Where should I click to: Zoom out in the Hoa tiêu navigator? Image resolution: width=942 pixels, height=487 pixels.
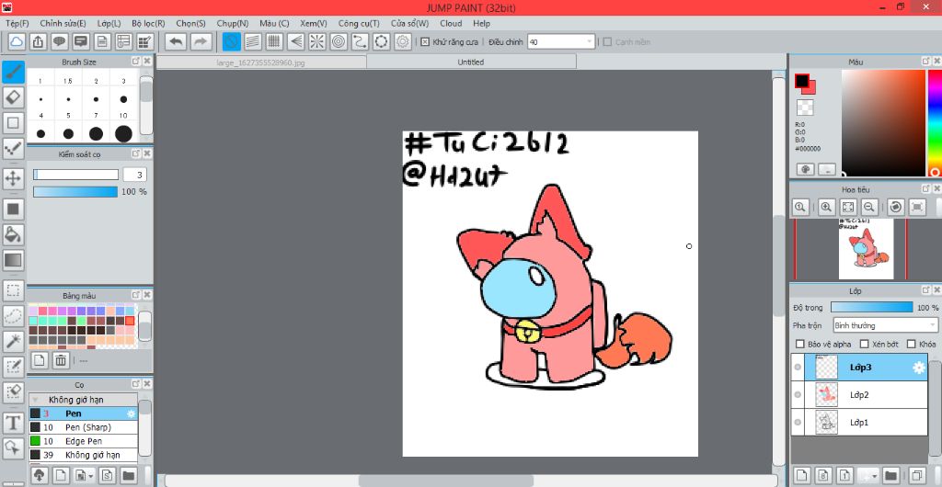[x=868, y=207]
